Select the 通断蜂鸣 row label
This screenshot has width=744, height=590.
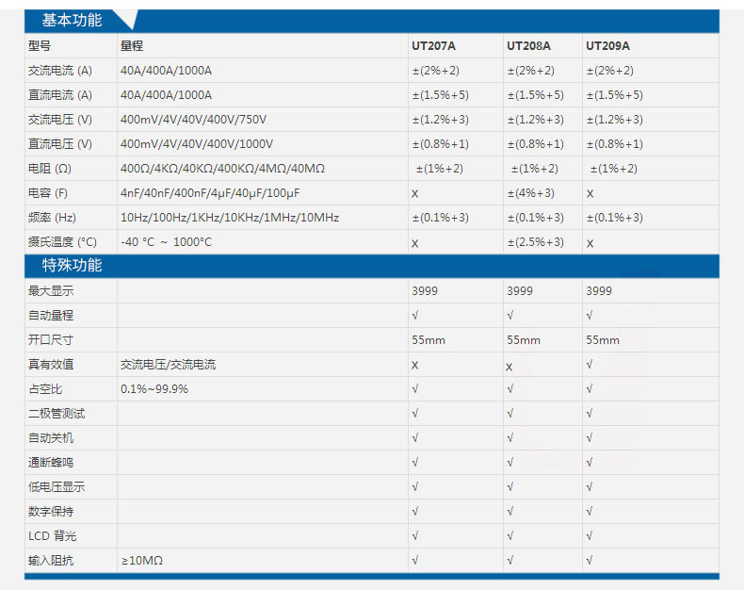pyautogui.click(x=51, y=462)
